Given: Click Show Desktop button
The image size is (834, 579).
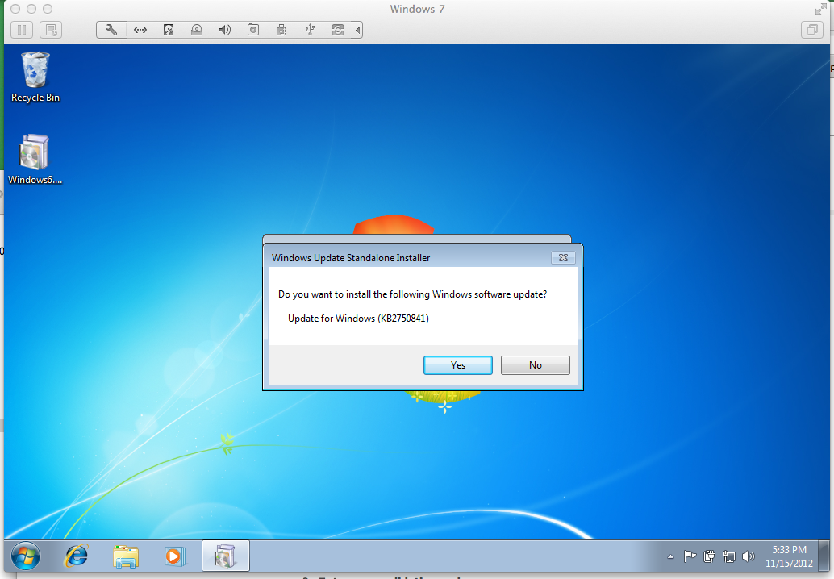Looking at the screenshot, I should coord(824,556).
